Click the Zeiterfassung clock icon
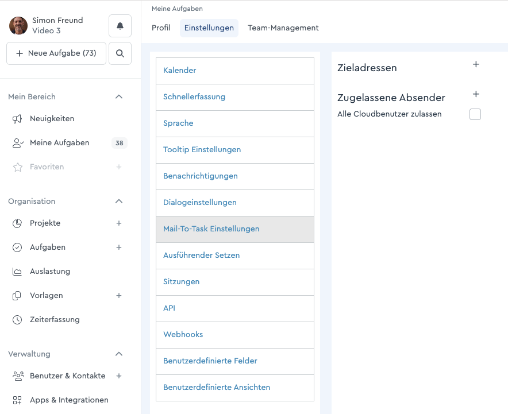The height and width of the screenshot is (414, 508). coord(17,320)
